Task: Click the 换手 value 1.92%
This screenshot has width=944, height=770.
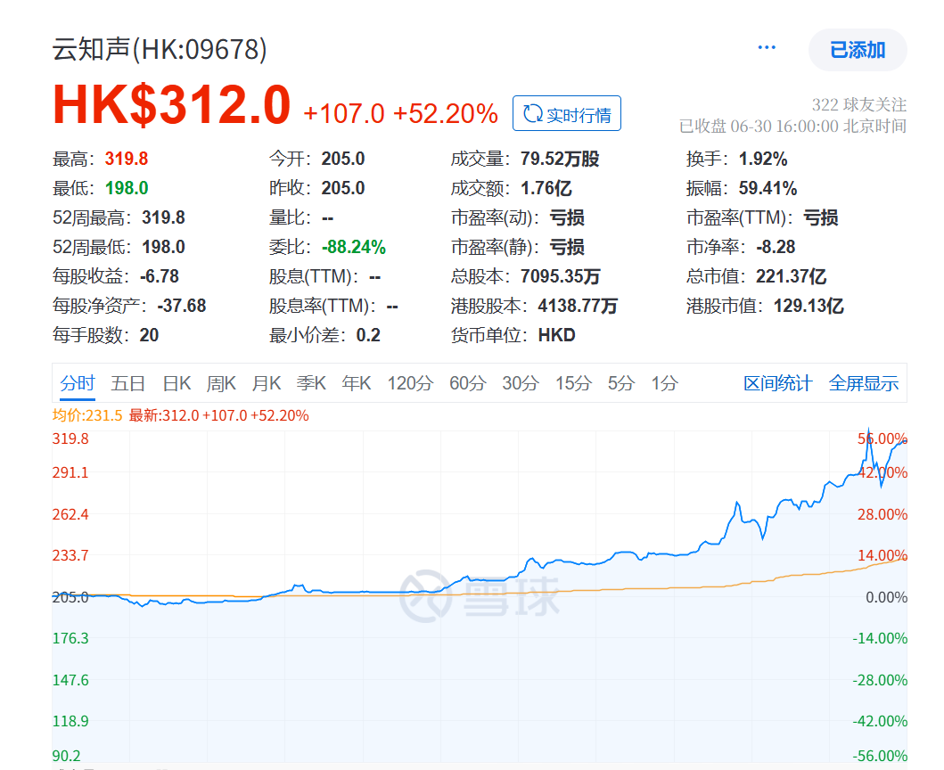Action: pos(763,159)
